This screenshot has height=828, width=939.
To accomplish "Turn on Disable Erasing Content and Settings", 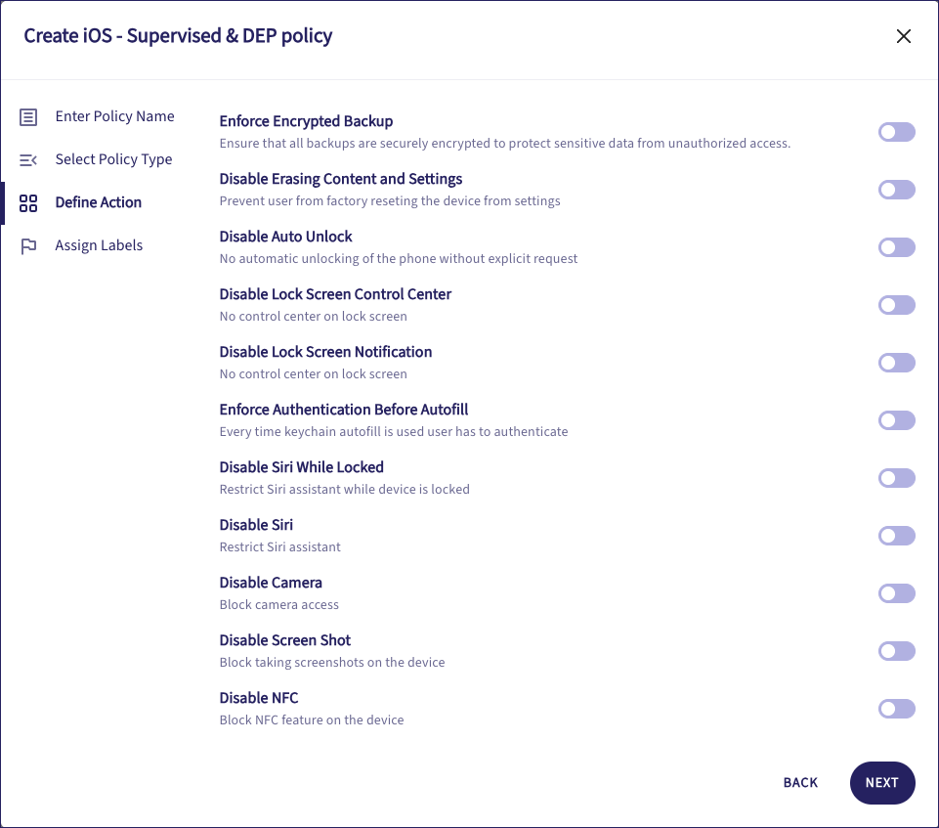I will tap(896, 190).
